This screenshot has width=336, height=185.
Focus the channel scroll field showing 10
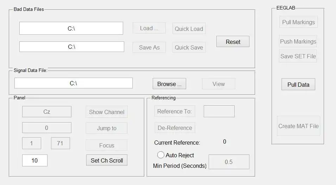(x=34, y=160)
